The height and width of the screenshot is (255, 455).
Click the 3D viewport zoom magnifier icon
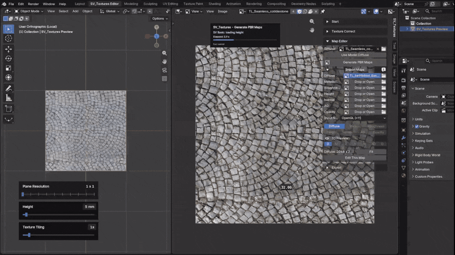[x=164, y=53]
